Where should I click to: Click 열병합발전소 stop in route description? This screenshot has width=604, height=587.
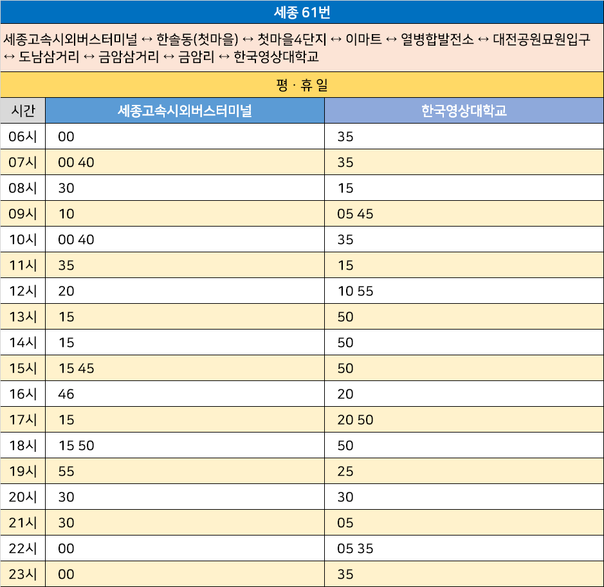coord(437,39)
